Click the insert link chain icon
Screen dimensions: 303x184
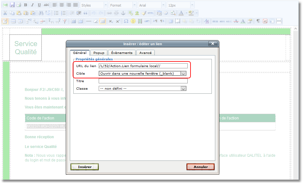point(109,13)
